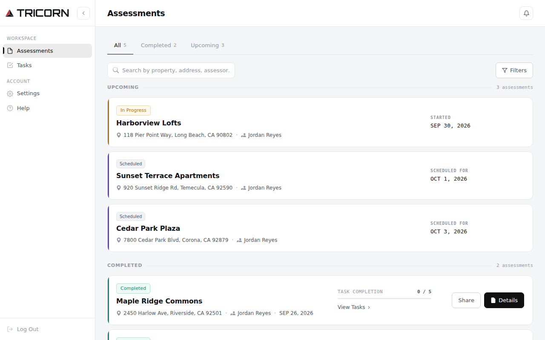Click the pin icon beside 920 Sunset Ridge Rd
This screenshot has height=340, width=545.
(119, 188)
